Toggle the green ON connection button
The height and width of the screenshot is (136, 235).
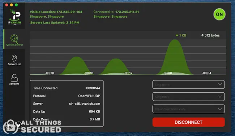tap(219, 14)
